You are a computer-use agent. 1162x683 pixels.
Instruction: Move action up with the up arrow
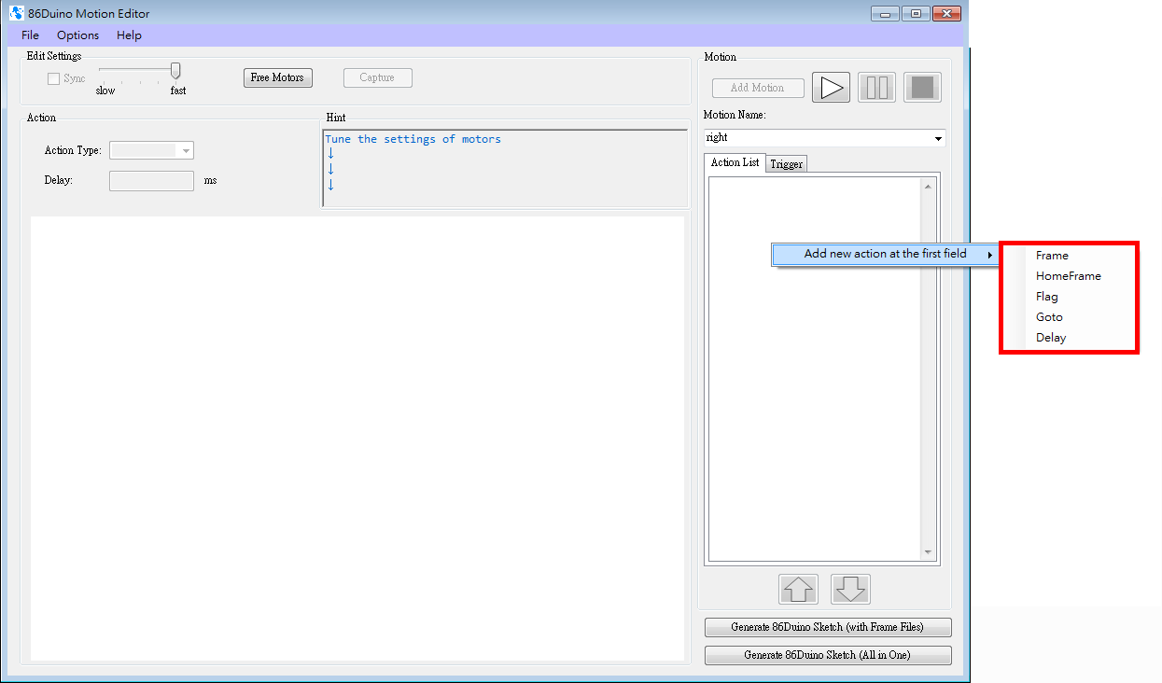(799, 590)
